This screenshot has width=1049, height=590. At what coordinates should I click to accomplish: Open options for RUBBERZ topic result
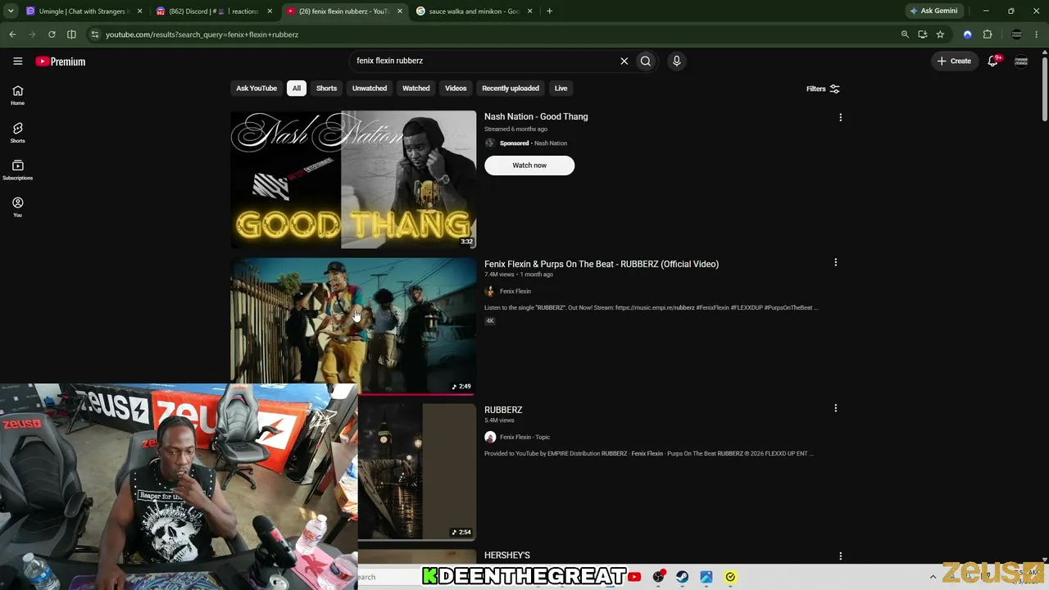coord(835,408)
